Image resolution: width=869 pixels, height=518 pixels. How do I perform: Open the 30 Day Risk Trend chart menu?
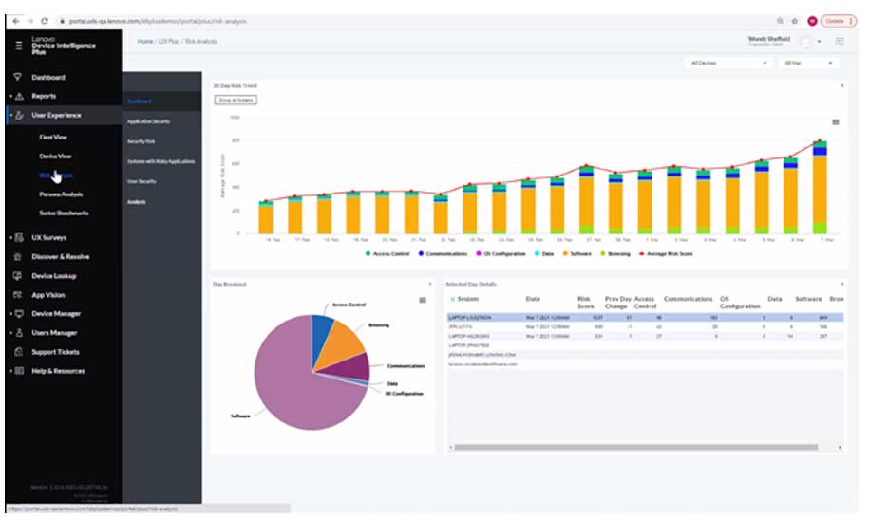click(x=835, y=122)
